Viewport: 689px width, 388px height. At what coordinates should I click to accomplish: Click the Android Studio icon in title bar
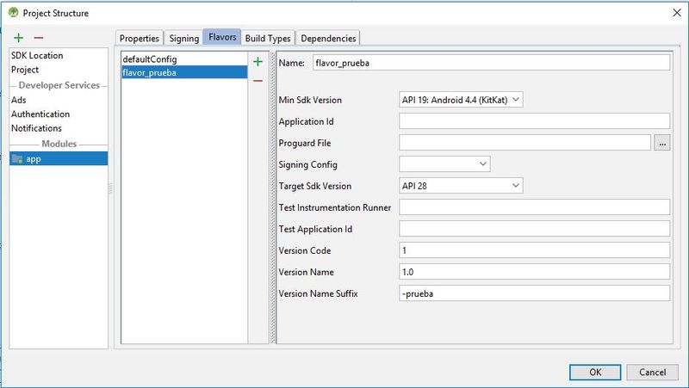13,13
